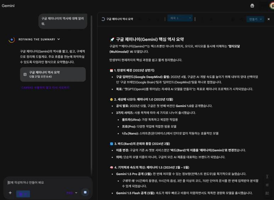Screen dimensions: 274x200
Task: Open the plus attachment menu
Action: click(x=10, y=193)
